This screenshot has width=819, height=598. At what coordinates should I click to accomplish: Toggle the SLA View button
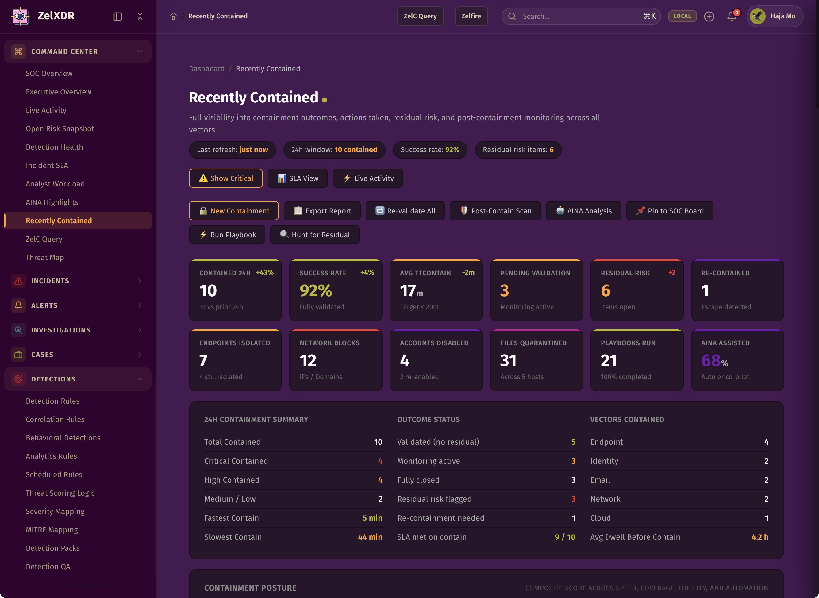click(x=298, y=178)
